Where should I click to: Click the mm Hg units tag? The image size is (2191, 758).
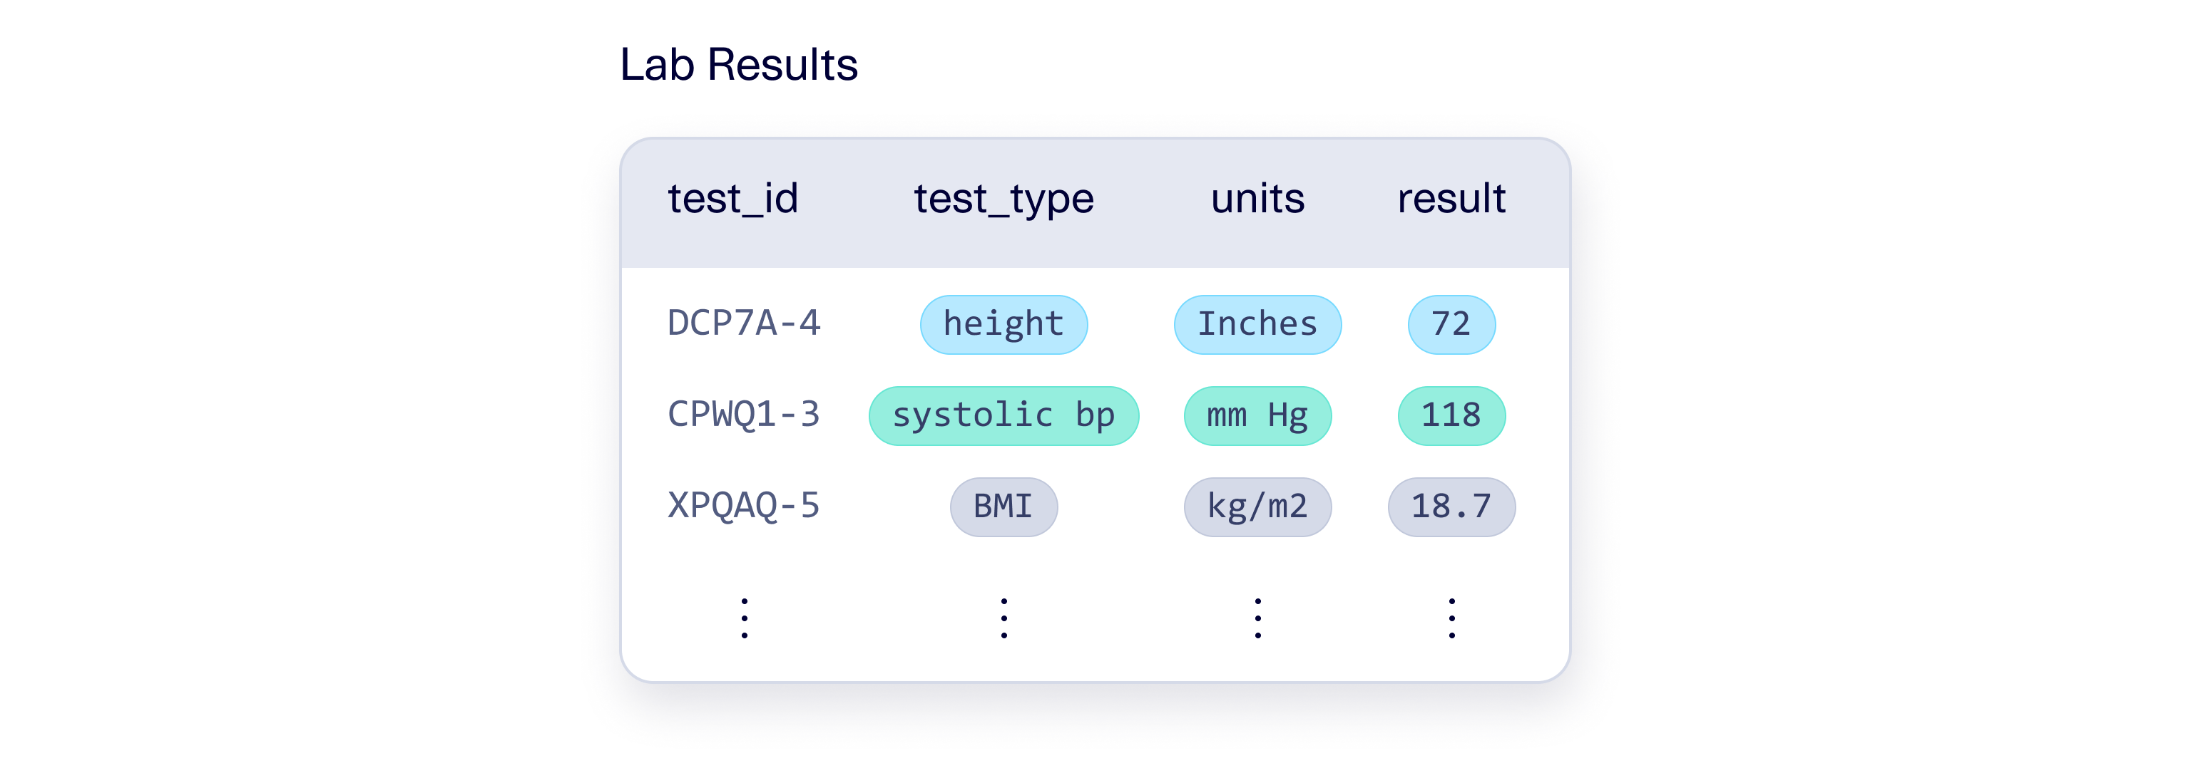pos(1257,415)
